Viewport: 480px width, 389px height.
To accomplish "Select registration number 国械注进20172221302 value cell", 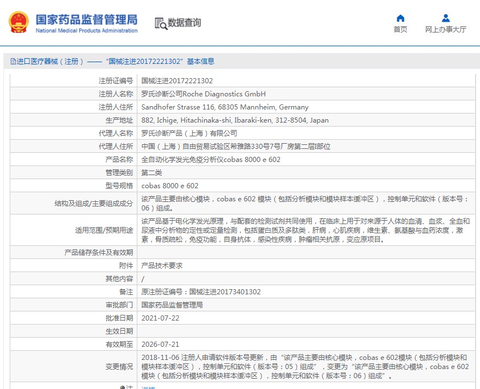I will point(177,81).
